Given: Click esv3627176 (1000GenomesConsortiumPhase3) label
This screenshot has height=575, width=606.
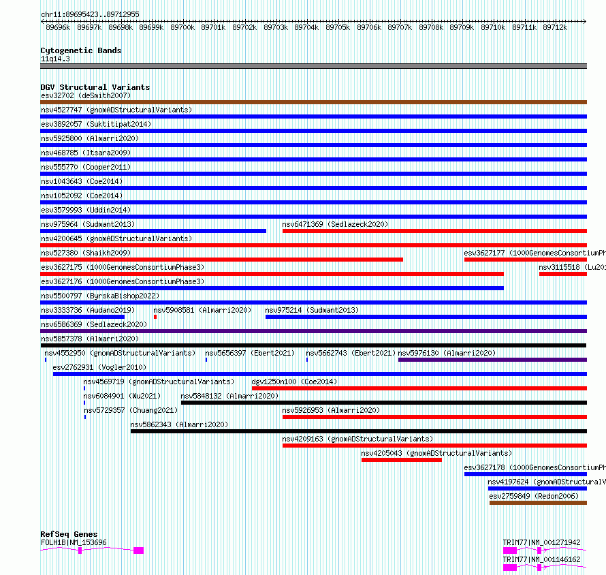Looking at the screenshot, I should coord(123,281).
